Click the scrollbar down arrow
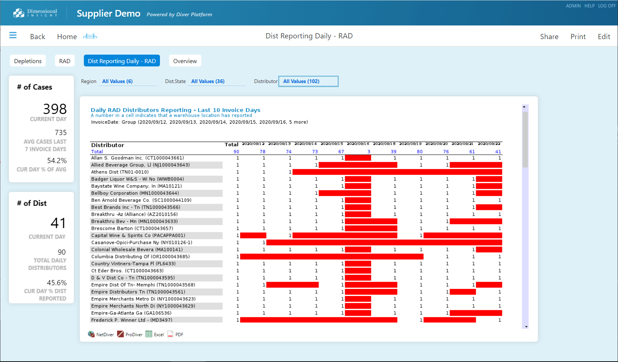 (526, 327)
